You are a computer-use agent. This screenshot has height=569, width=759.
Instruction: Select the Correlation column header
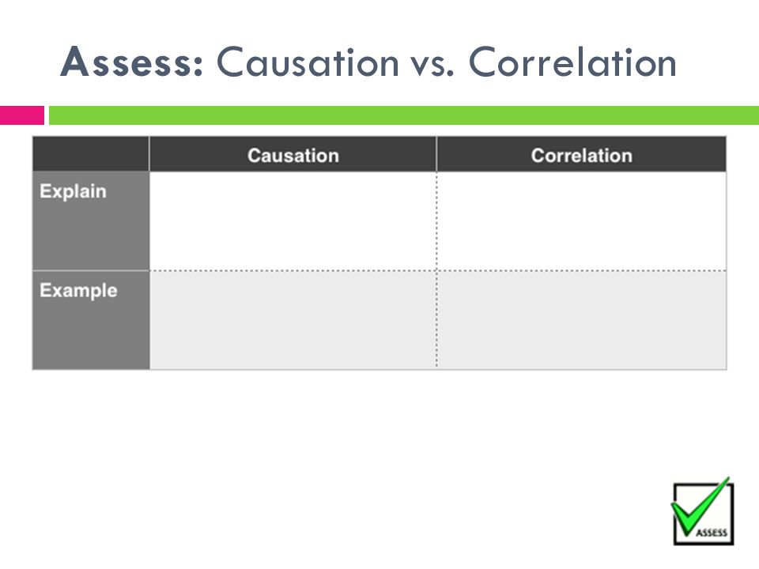(581, 156)
